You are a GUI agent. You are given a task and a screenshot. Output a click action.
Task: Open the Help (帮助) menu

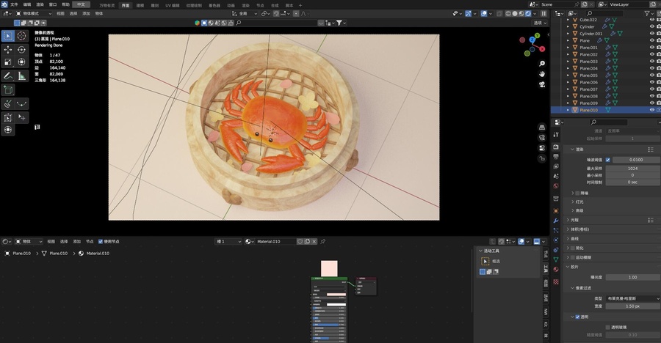tap(66, 4)
